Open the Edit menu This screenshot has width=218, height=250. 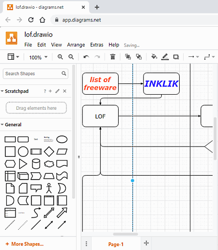(x=42, y=45)
